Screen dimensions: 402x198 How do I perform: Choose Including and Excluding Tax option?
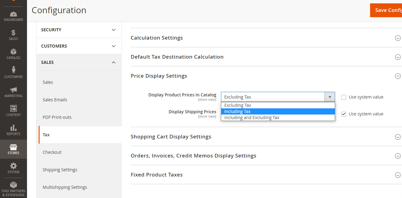click(278, 118)
